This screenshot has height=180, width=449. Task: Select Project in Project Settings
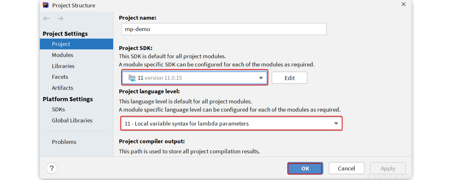77,44
